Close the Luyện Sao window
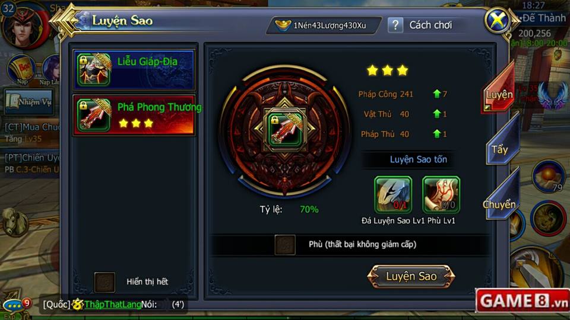The width and height of the screenshot is (570, 320). [x=497, y=20]
